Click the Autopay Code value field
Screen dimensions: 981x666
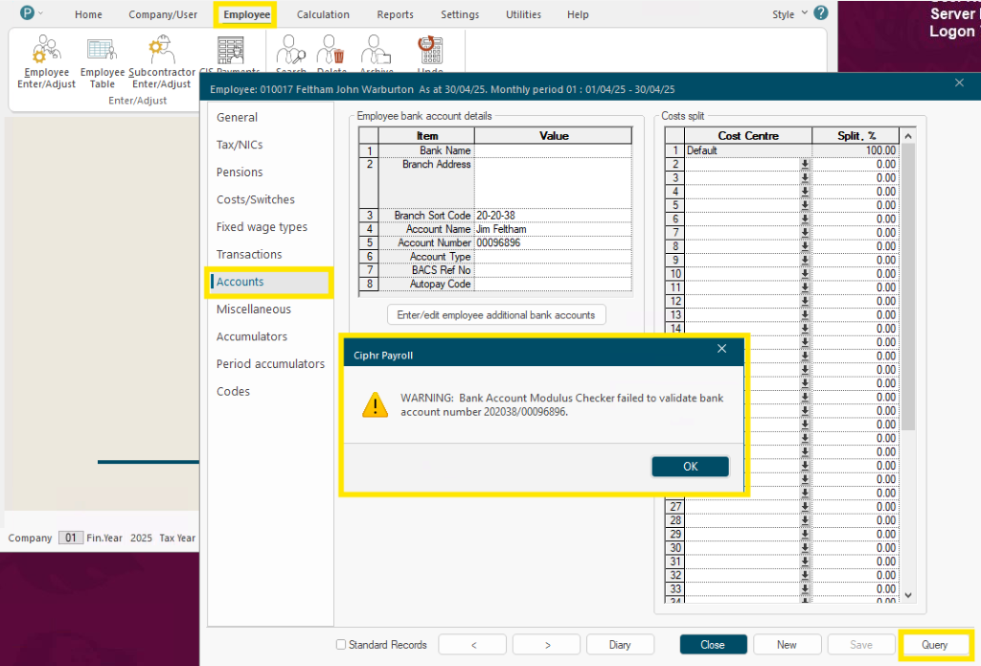[x=553, y=285]
